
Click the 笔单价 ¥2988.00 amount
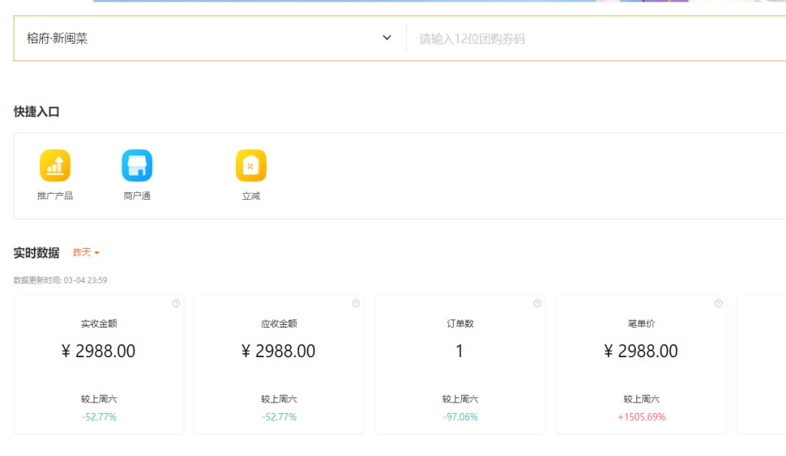tap(641, 351)
